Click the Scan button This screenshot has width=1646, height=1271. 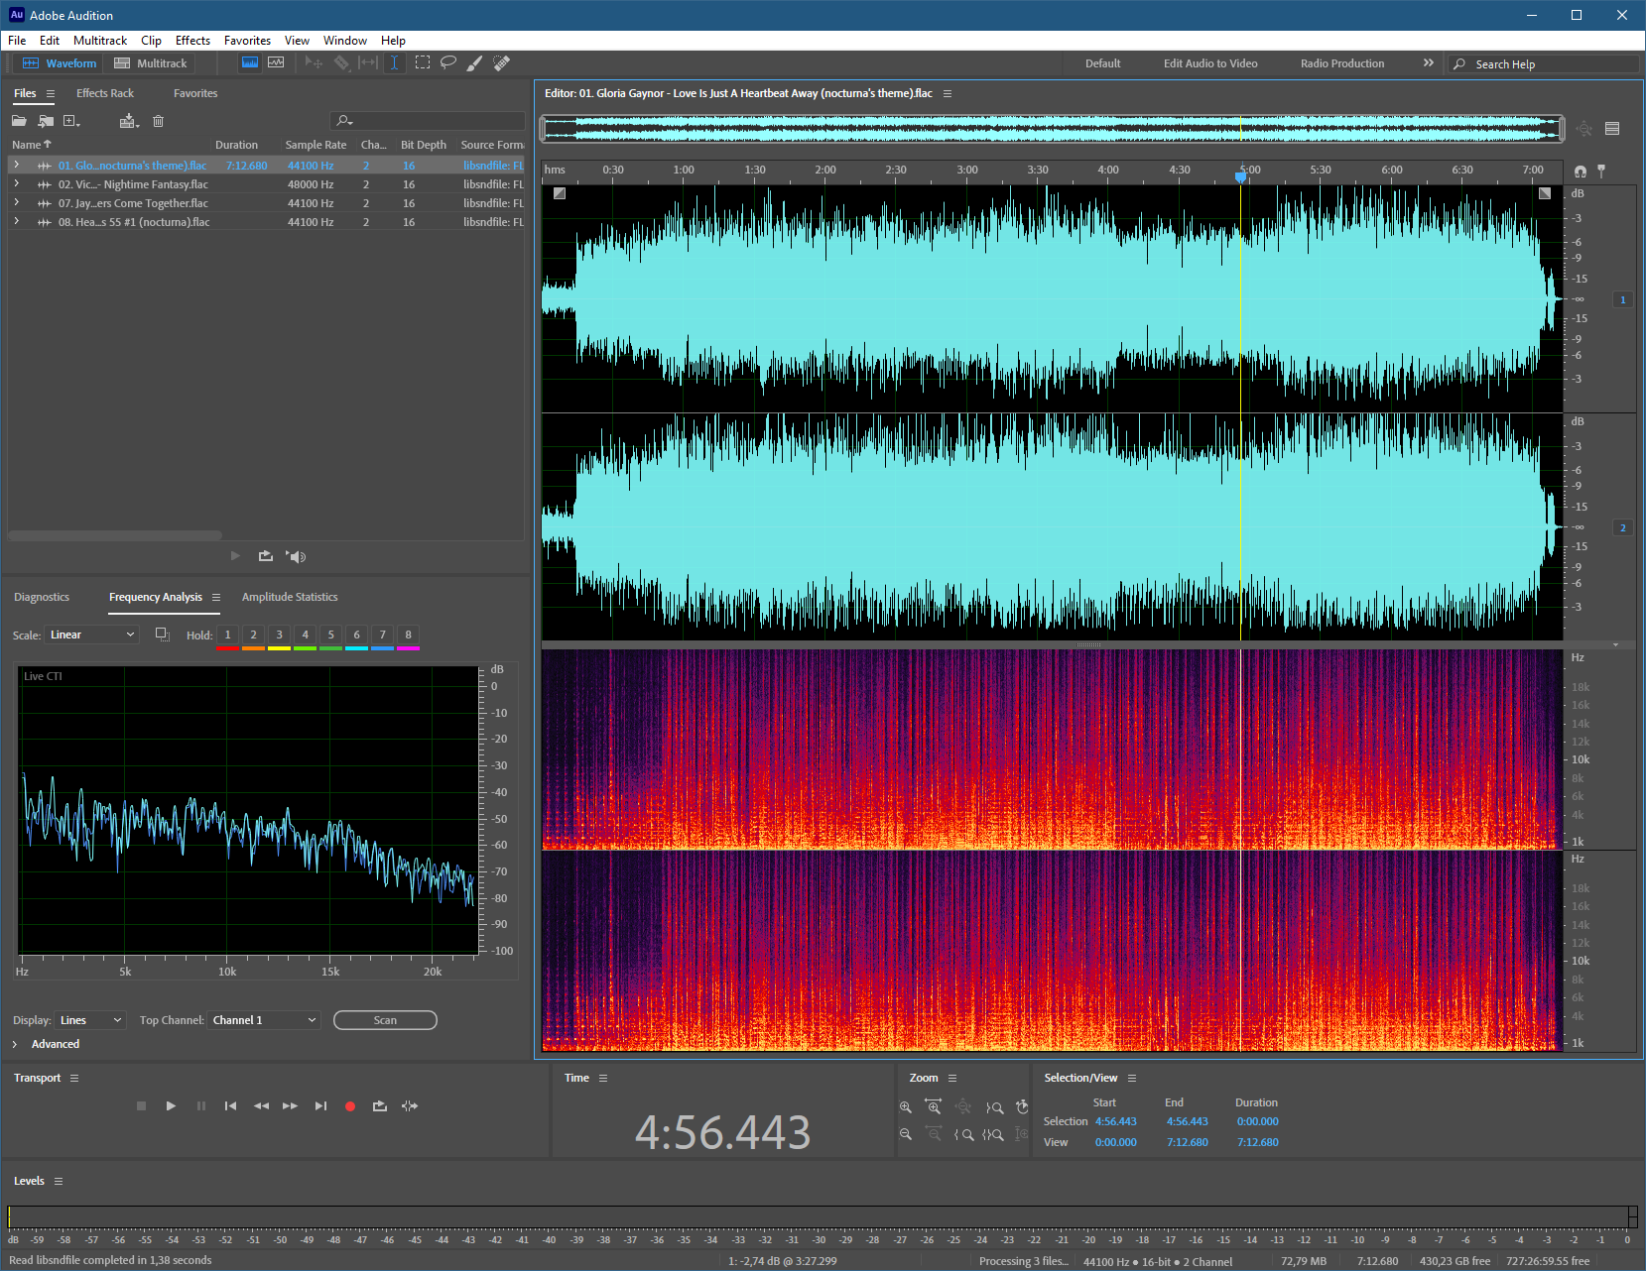(x=385, y=1020)
